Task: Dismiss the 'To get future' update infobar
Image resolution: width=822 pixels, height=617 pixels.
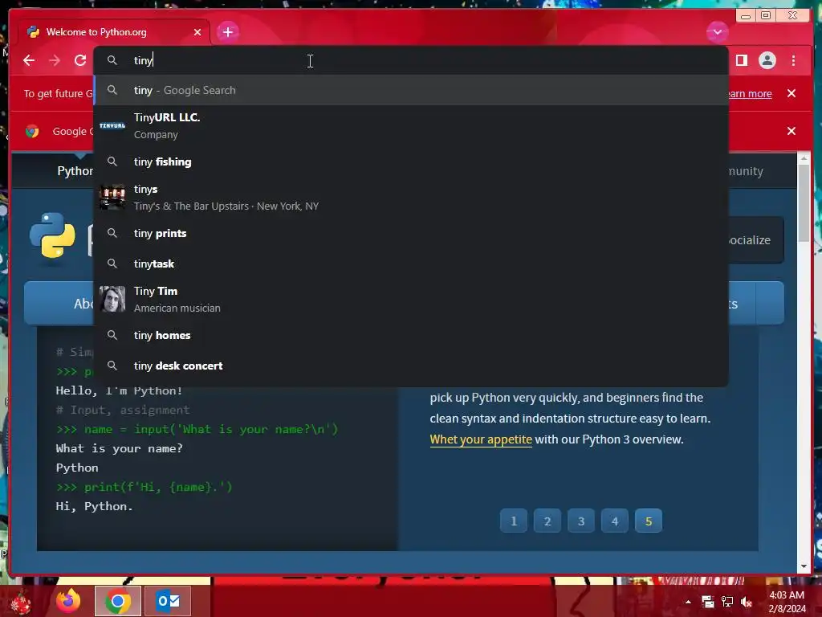Action: [x=791, y=93]
